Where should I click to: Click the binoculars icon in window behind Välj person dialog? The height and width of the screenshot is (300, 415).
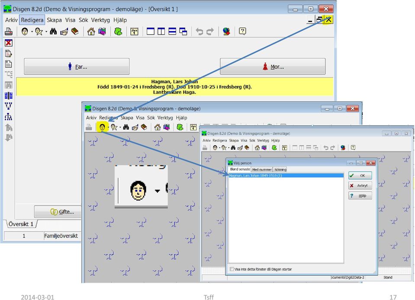pos(233,148)
